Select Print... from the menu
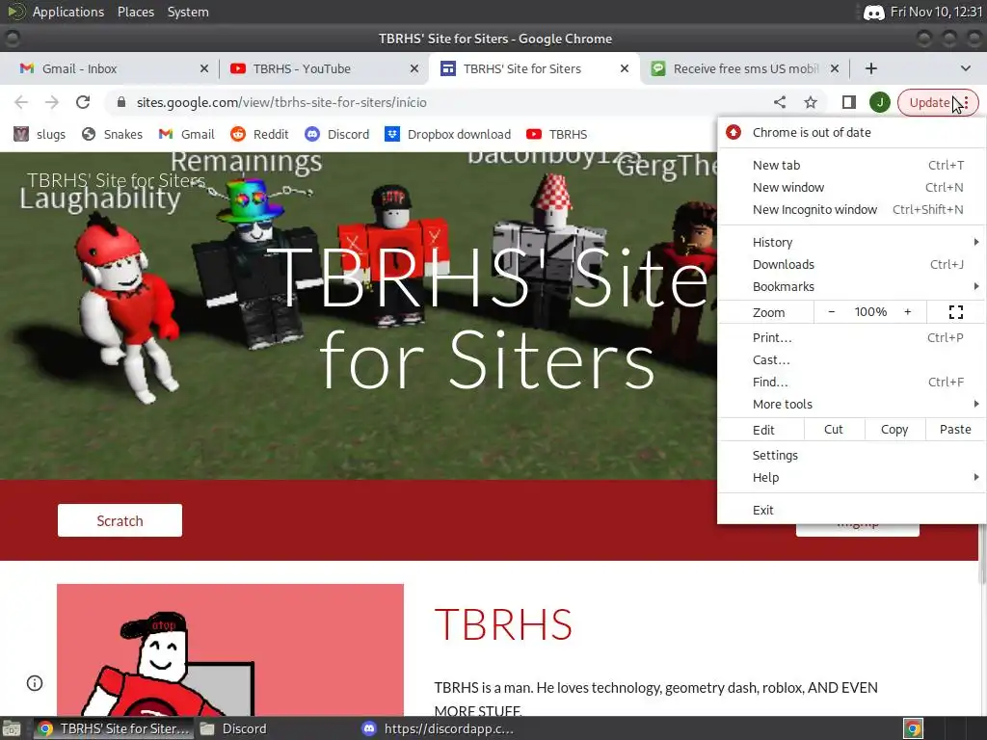The width and height of the screenshot is (987, 740). click(851, 337)
